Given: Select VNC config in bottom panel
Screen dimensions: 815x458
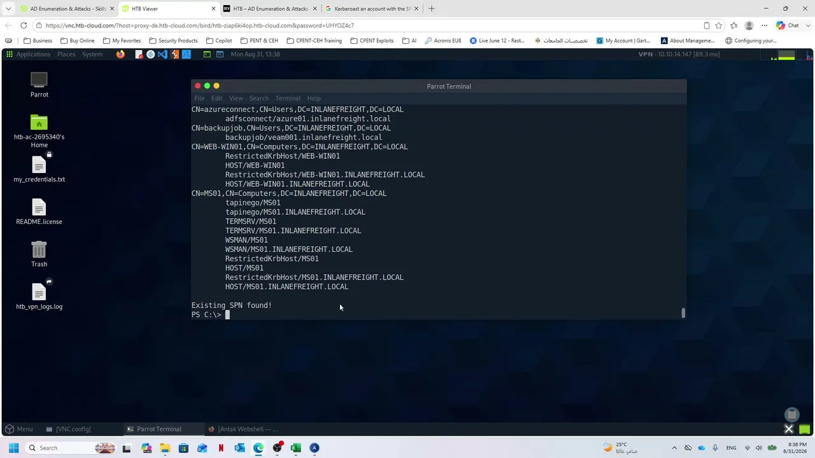Looking at the screenshot, I should pyautogui.click(x=69, y=429).
